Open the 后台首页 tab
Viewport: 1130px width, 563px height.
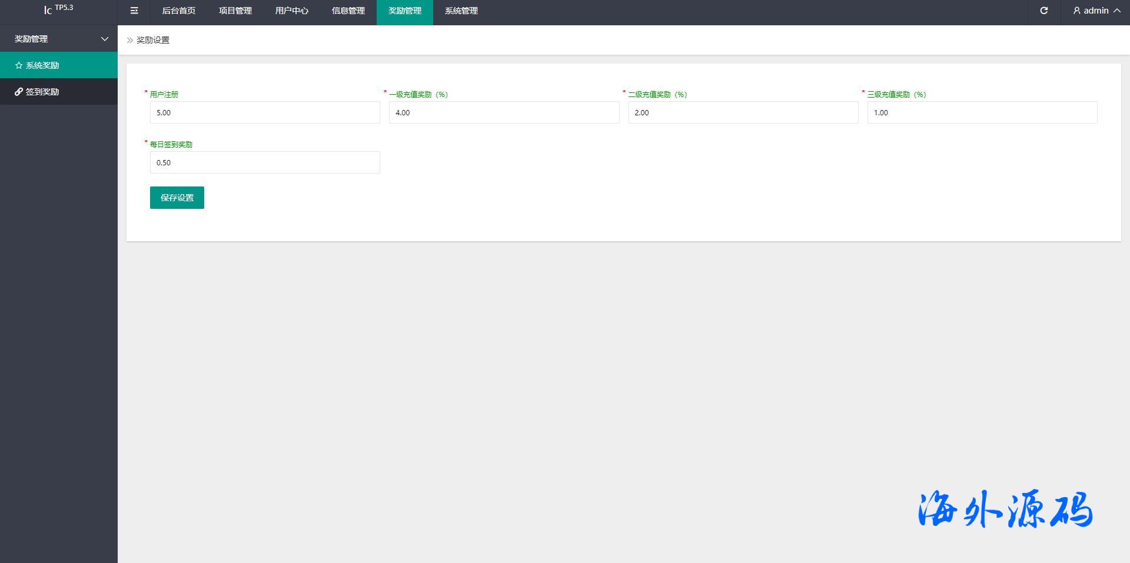[178, 11]
